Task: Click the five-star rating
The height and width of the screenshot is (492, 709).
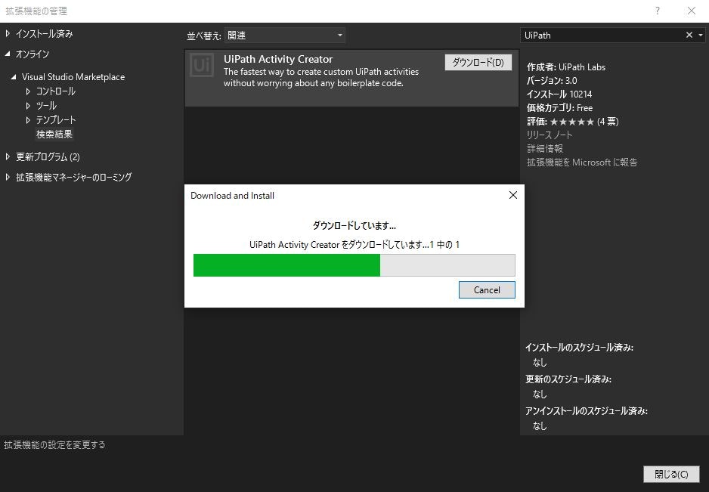Action: click(571, 122)
